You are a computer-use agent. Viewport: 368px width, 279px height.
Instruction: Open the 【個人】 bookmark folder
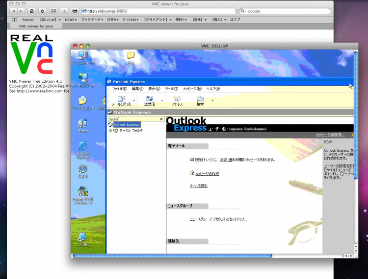click(219, 20)
